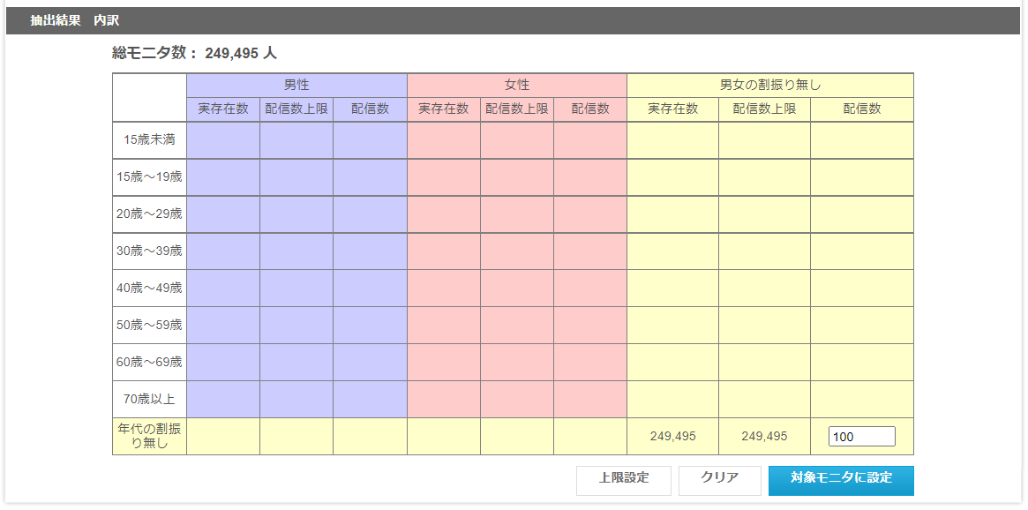Pick the 60歳～69歳 row label
Image resolution: width=1028 pixels, height=510 pixels.
coord(149,363)
